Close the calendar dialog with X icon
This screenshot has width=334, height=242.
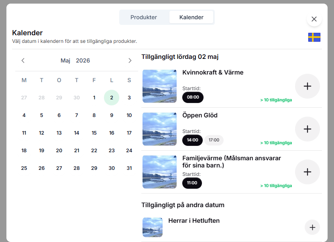[314, 19]
